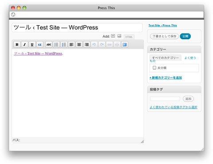Switch to the HTML editor tab
The image size is (213, 164).
coord(129,37)
